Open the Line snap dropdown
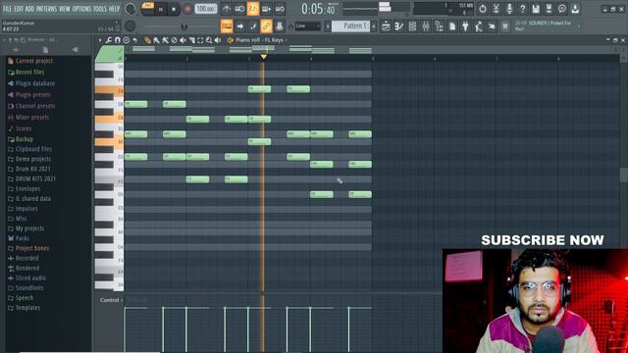Image resolution: width=628 pixels, height=353 pixels. pos(307,26)
